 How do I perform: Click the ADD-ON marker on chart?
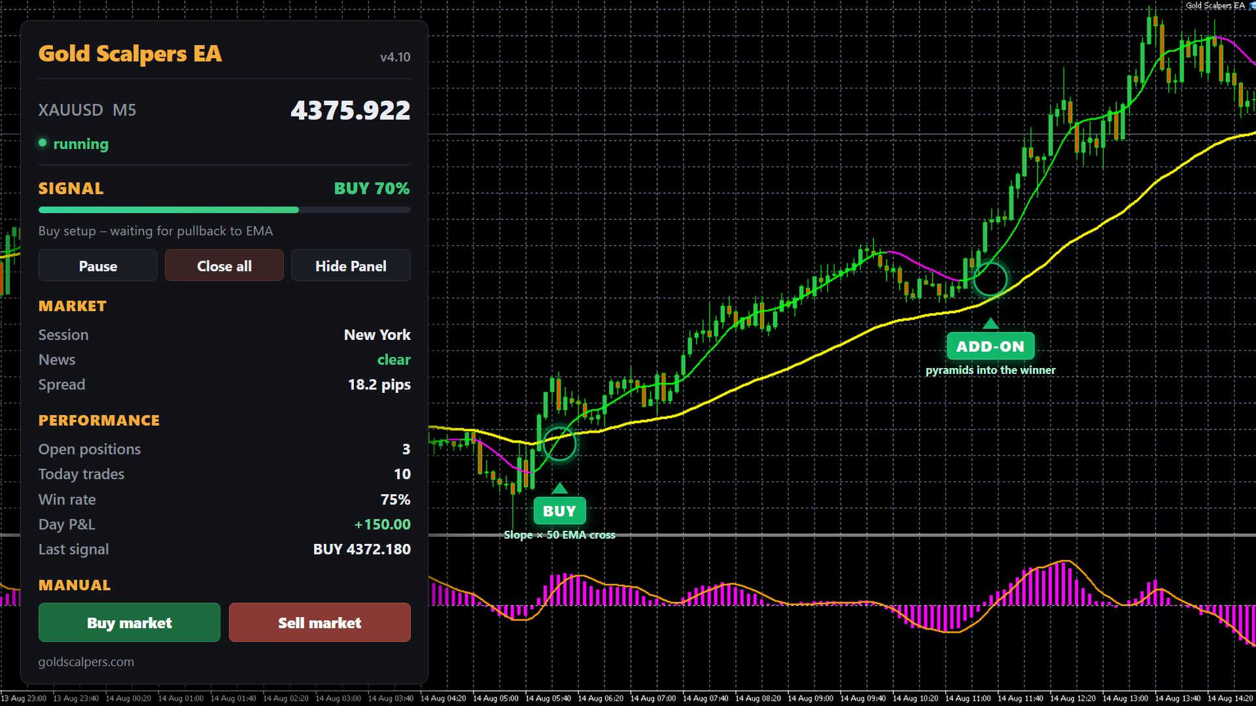[990, 346]
